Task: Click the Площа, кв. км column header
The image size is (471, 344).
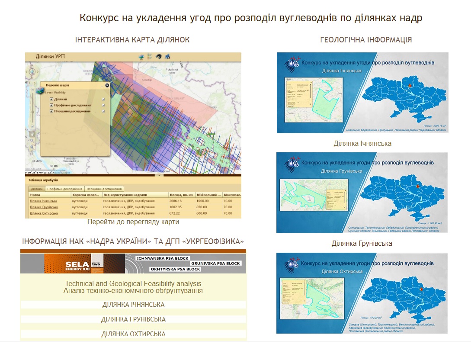Action: [181, 195]
